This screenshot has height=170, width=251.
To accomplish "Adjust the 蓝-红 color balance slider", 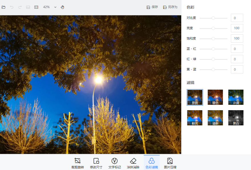I will [x=213, y=49].
